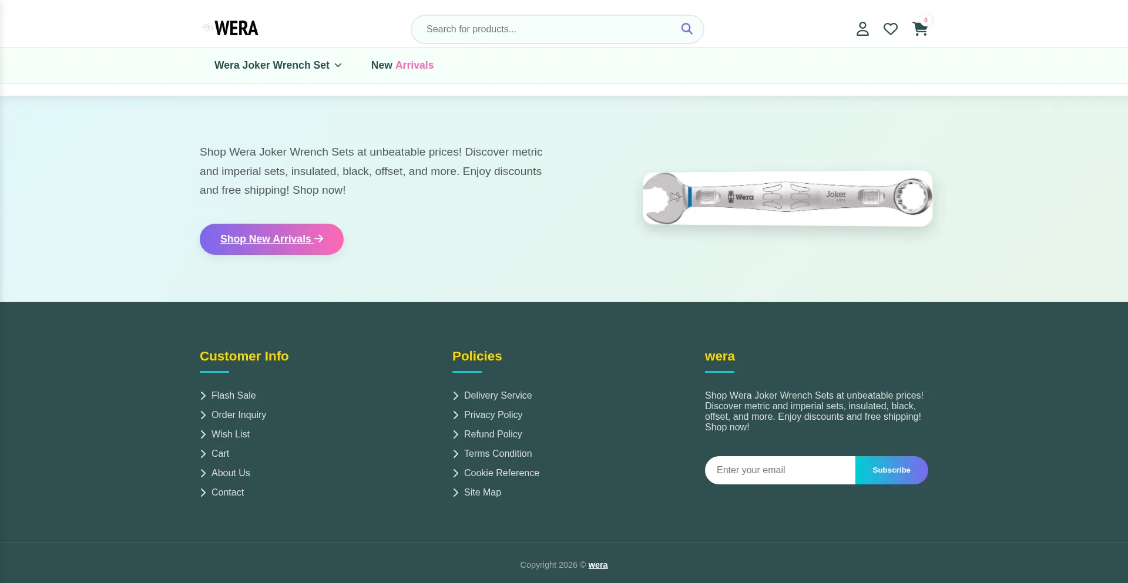Open the Cookie Reference link

(501, 473)
